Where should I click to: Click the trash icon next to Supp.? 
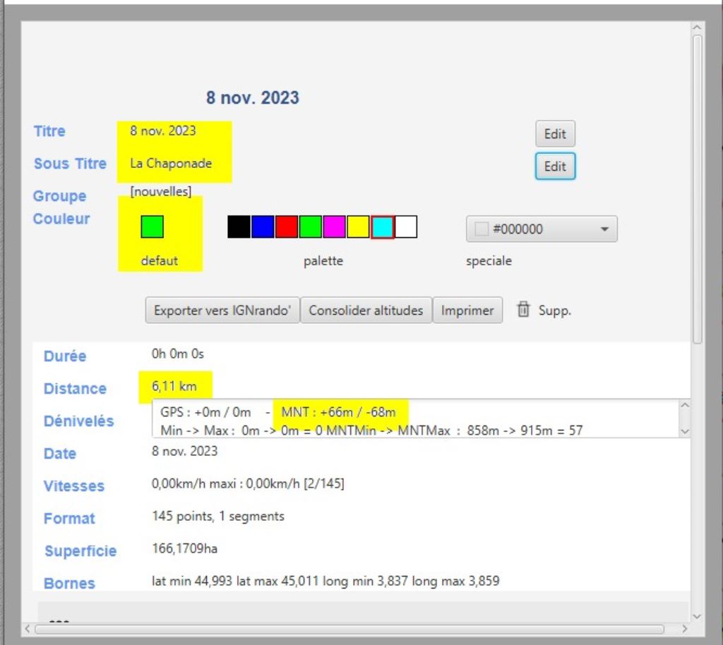coord(523,310)
